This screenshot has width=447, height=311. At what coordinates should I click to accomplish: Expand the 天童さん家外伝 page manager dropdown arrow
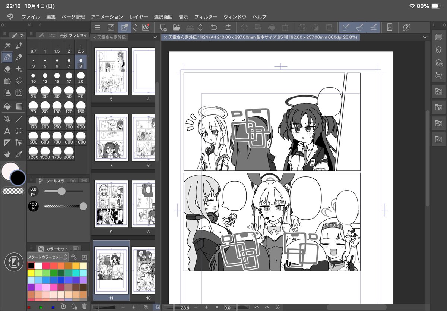(x=155, y=37)
